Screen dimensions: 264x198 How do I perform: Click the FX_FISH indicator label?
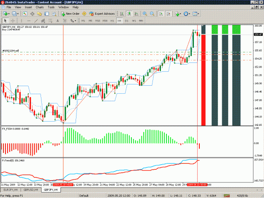16,129
